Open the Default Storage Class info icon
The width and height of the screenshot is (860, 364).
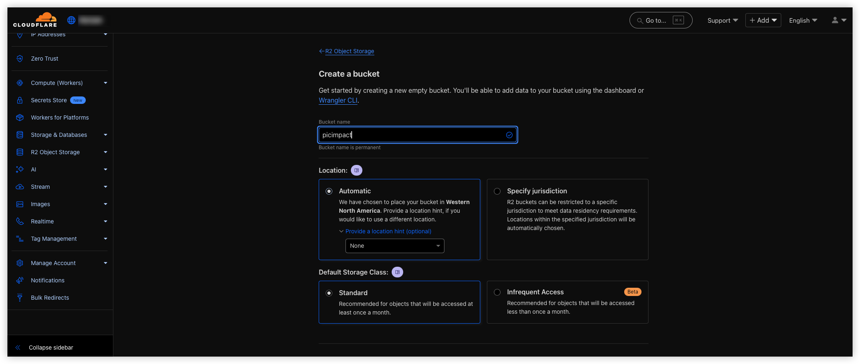click(x=397, y=272)
